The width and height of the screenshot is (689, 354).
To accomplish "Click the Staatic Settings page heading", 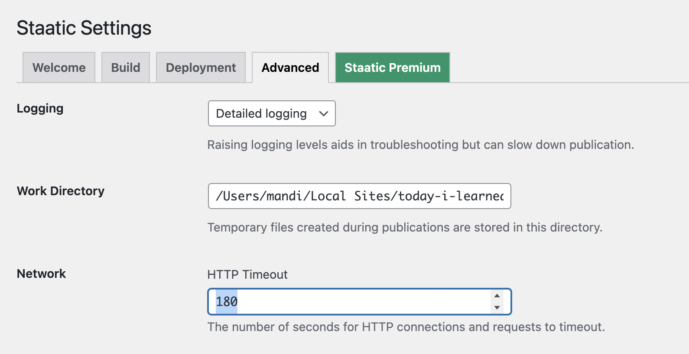I will coord(84,28).
